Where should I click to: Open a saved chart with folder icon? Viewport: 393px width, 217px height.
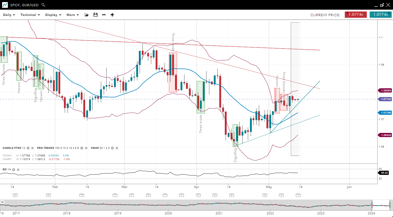click(x=86, y=15)
